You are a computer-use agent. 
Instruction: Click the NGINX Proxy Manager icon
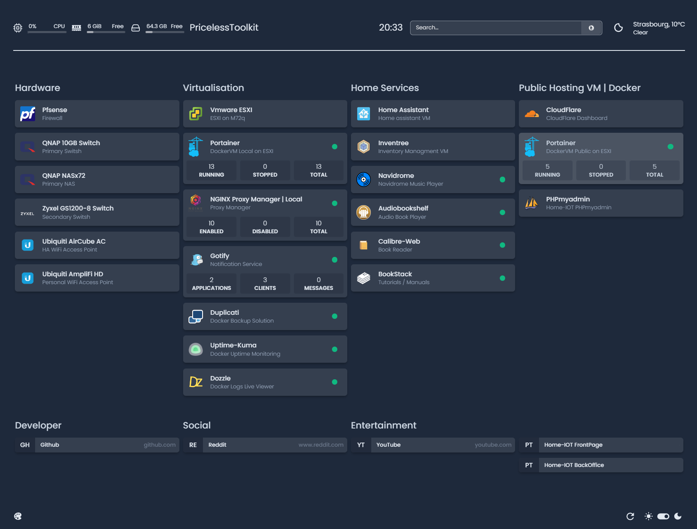[196, 203]
